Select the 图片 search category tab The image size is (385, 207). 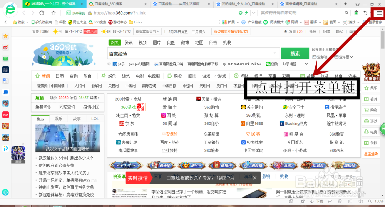(157, 43)
